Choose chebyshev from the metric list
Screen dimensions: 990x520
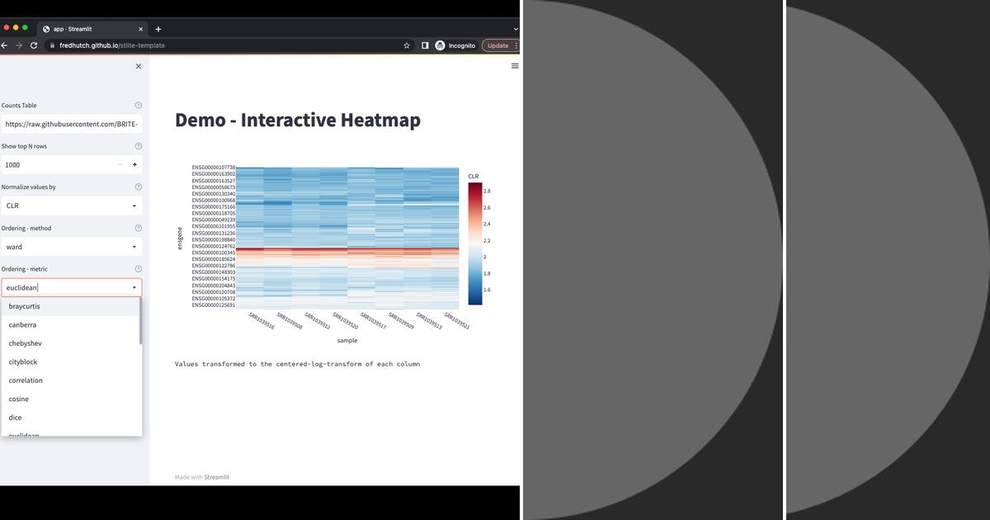(71, 343)
